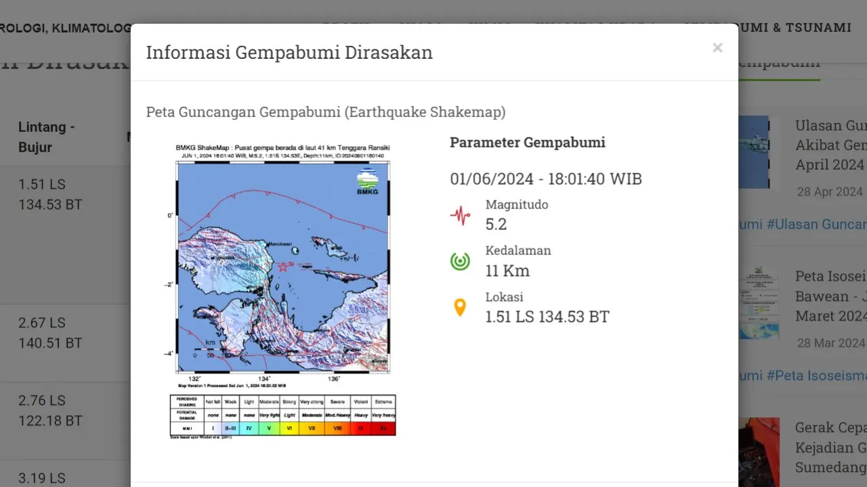This screenshot has width=867, height=487.
Task: Open the Gerak Cepat Sumedang article link
Action: click(x=831, y=448)
